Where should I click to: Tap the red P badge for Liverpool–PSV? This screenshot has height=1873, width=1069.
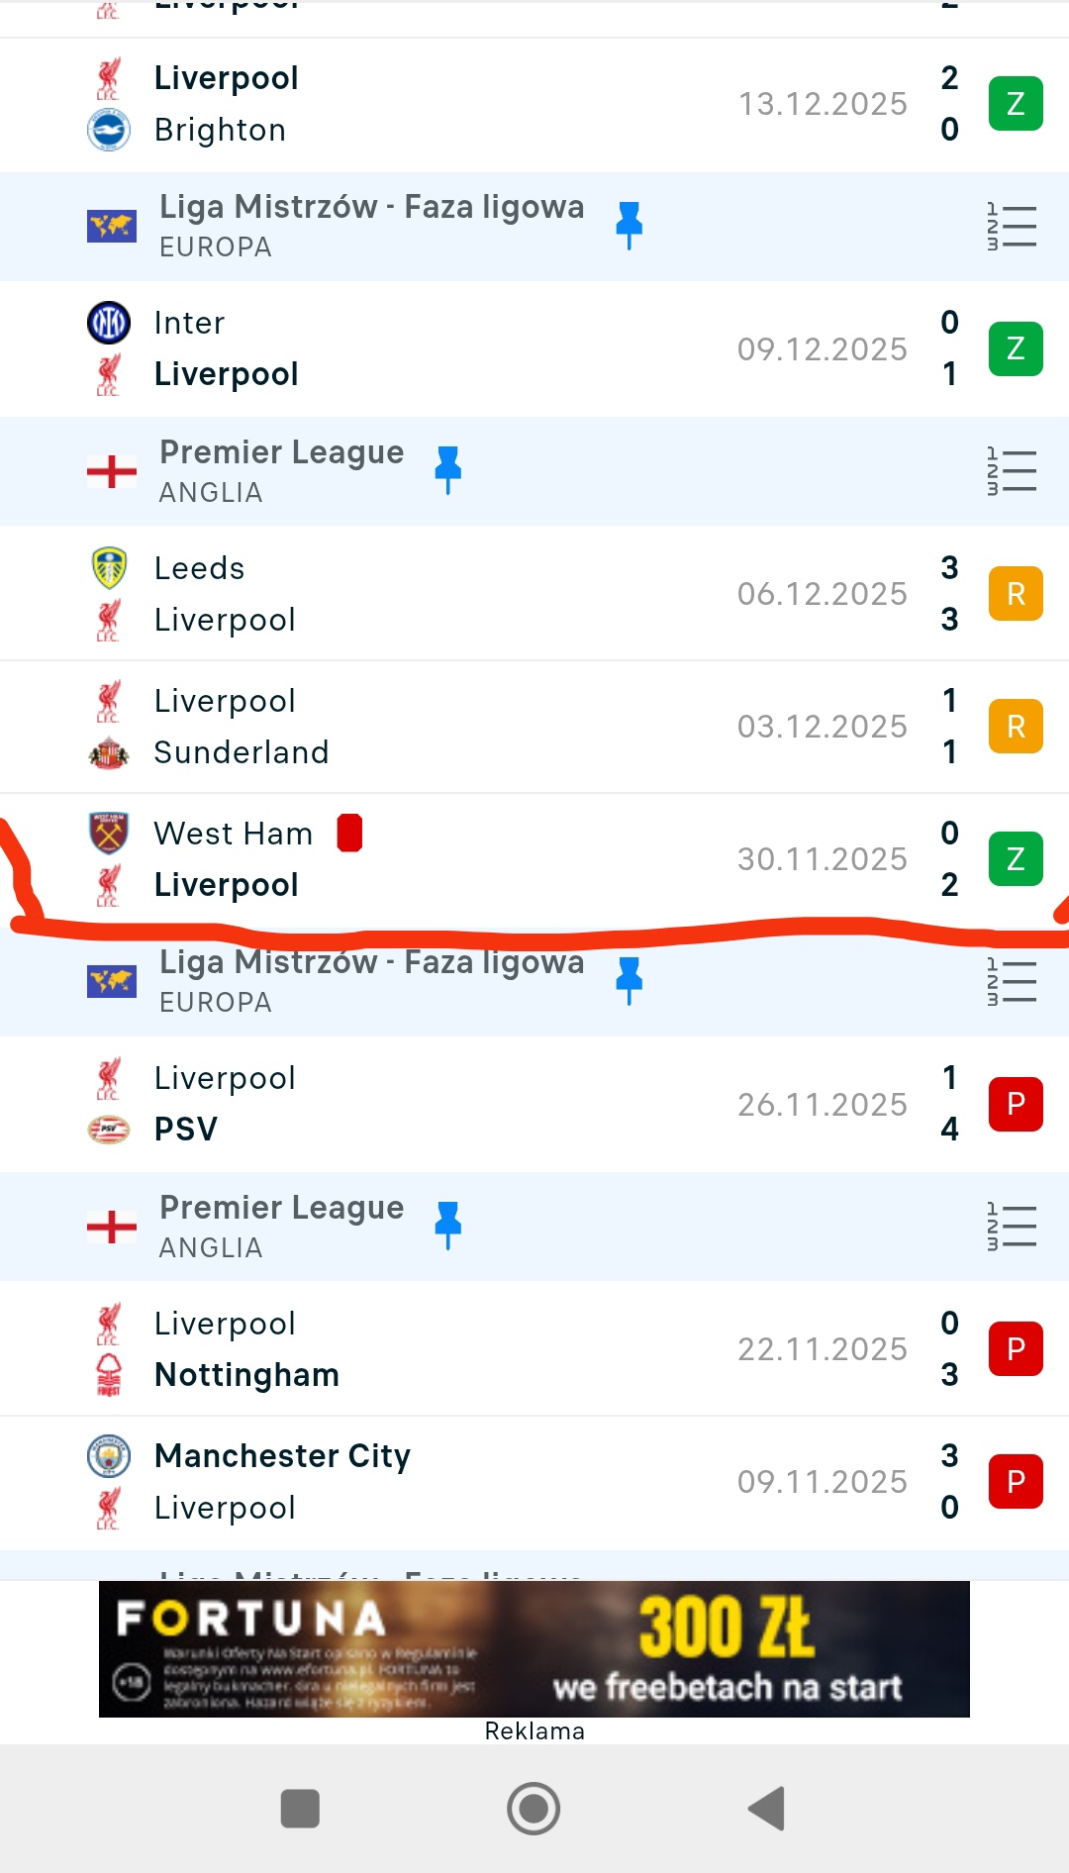[1016, 1104]
